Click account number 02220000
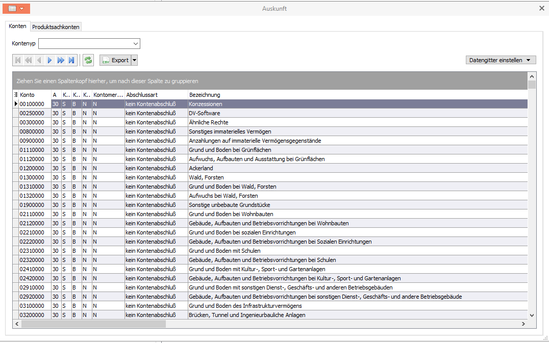This screenshot has width=549, height=343. coord(32,242)
